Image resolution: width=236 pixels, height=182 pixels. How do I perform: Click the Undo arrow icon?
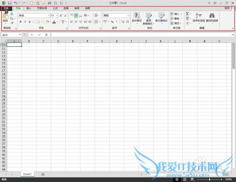click(16, 3)
